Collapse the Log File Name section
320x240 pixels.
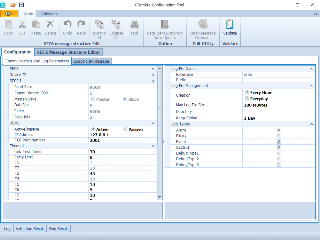[x=311, y=69]
